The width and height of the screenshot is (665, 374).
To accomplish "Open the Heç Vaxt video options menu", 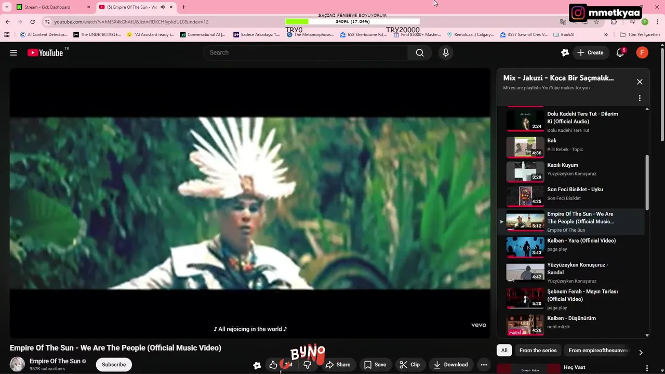I will pos(647,368).
